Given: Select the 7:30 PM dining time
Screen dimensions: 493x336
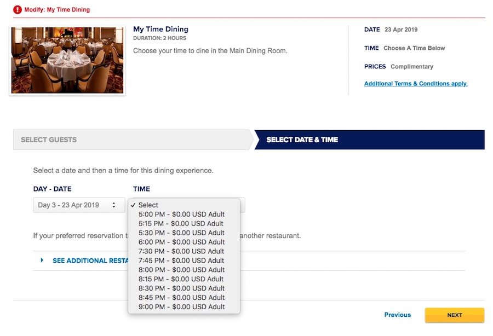Looking at the screenshot, I should pyautogui.click(x=184, y=252).
